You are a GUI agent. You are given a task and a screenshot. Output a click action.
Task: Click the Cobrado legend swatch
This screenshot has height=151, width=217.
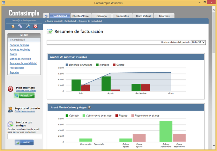(x=67, y=116)
